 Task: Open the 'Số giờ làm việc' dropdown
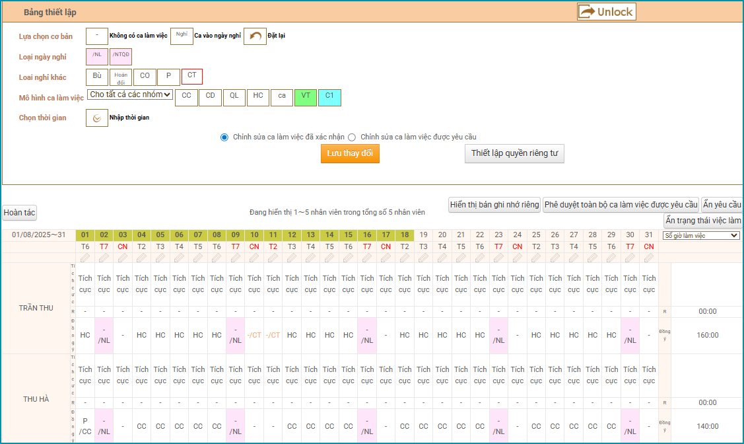[x=701, y=235]
